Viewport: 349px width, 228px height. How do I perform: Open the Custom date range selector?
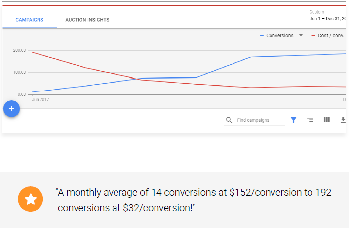pos(328,16)
